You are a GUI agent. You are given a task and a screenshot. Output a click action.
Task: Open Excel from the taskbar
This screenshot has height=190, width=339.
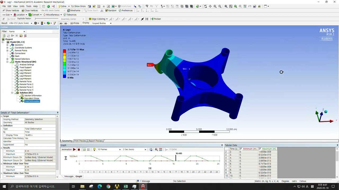pyautogui.click(x=126, y=187)
